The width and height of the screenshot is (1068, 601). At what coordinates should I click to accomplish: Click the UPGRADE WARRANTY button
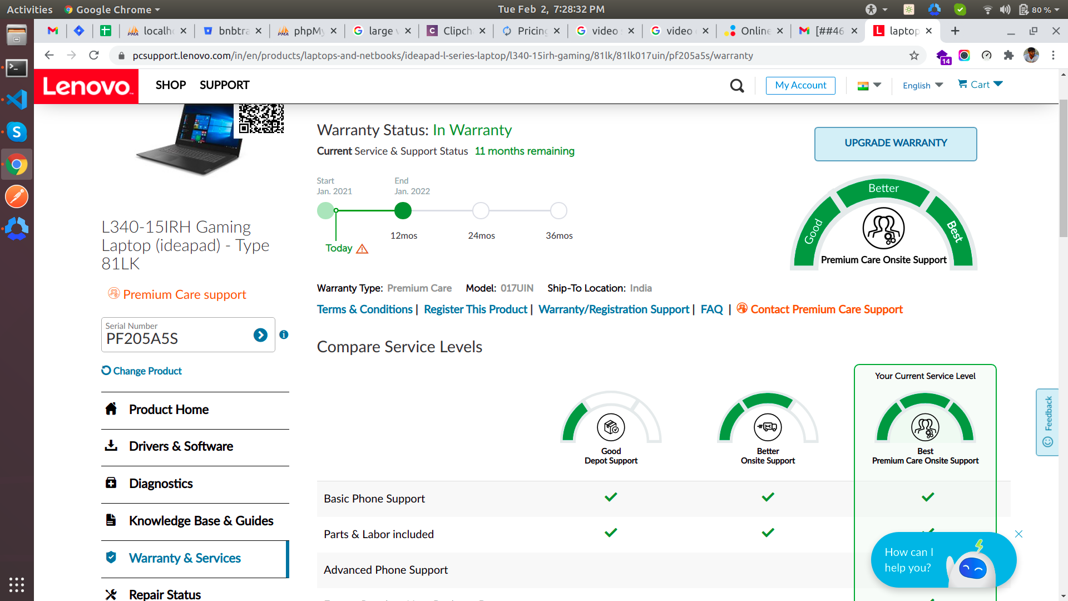click(896, 144)
